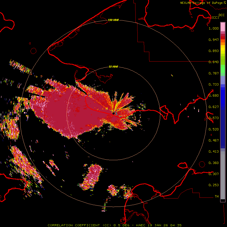The height and width of the screenshot is (227, 227).
Task: Click the 0.893 color scale value
Action: (214, 51)
